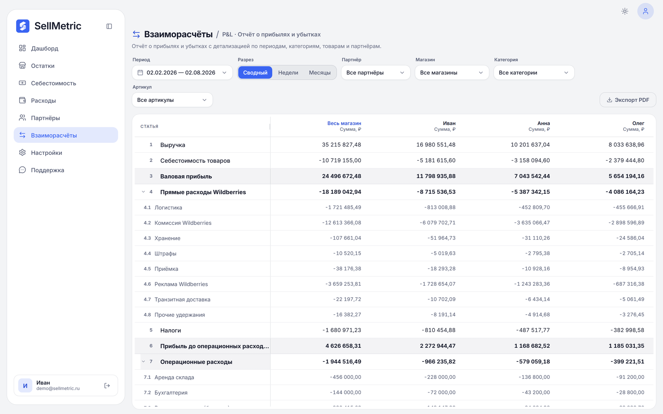Click the Партнёры people icon
This screenshot has width=663, height=414.
pyautogui.click(x=22, y=118)
